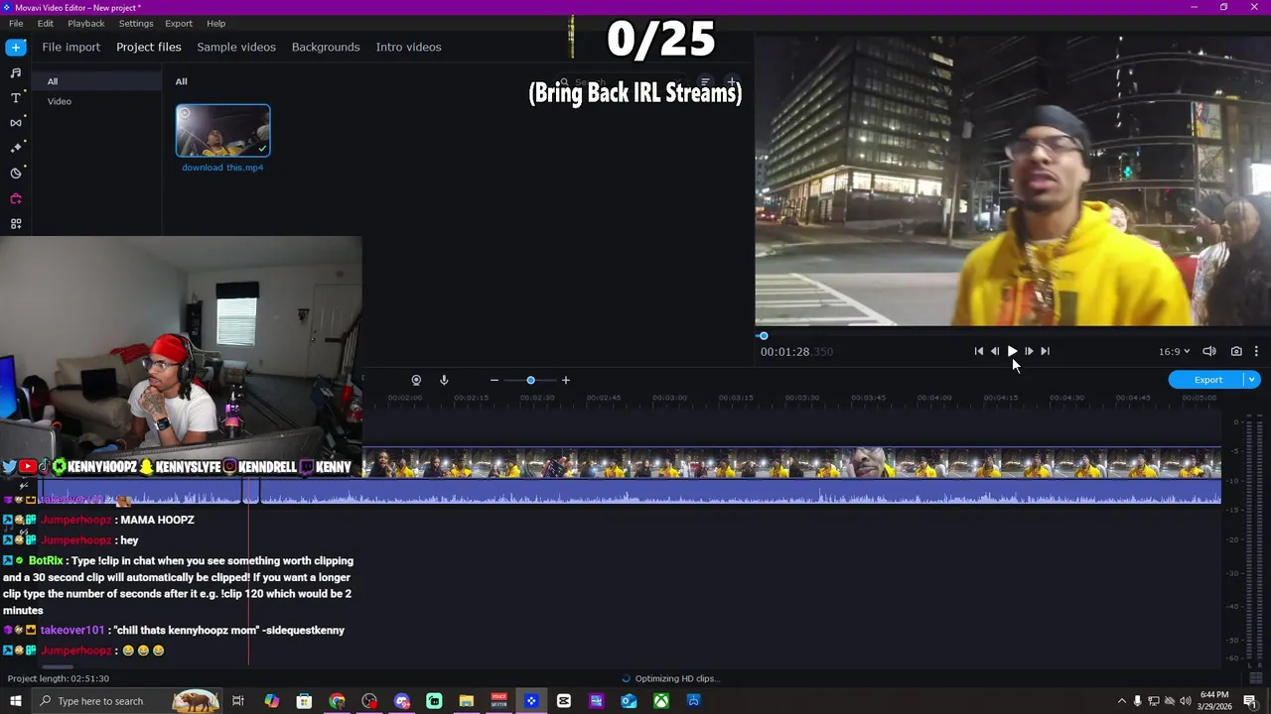Screen dimensions: 1271x714
Task: Open the More tools grid icon
Action: point(15,224)
